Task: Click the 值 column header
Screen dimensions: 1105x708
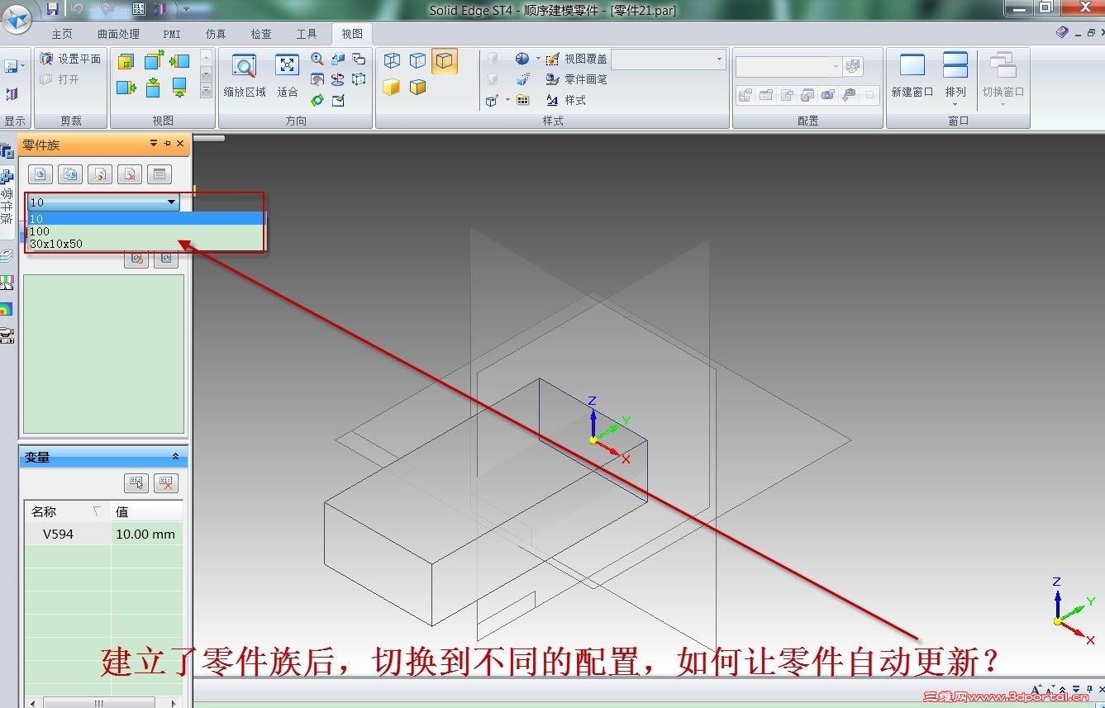Action: pos(146,511)
